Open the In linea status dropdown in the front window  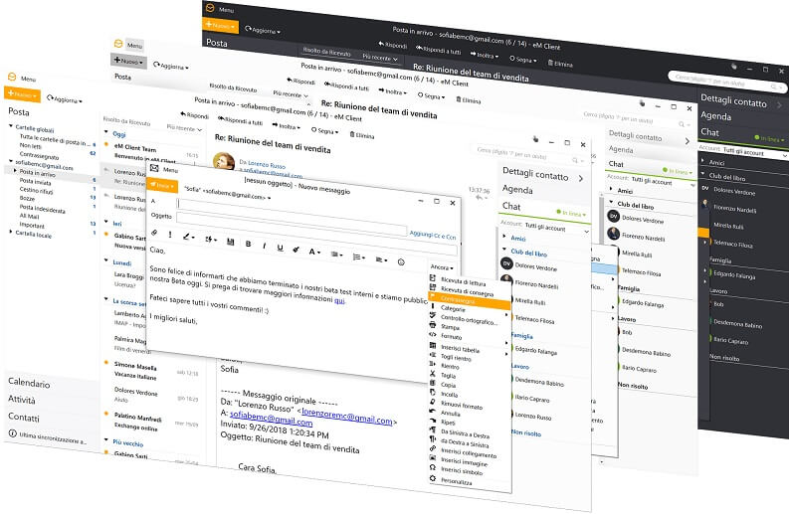click(x=571, y=213)
